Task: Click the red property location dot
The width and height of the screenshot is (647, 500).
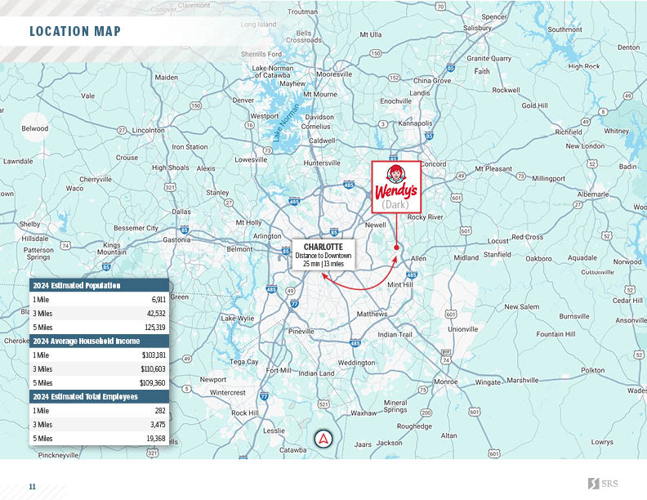Action: click(x=396, y=248)
